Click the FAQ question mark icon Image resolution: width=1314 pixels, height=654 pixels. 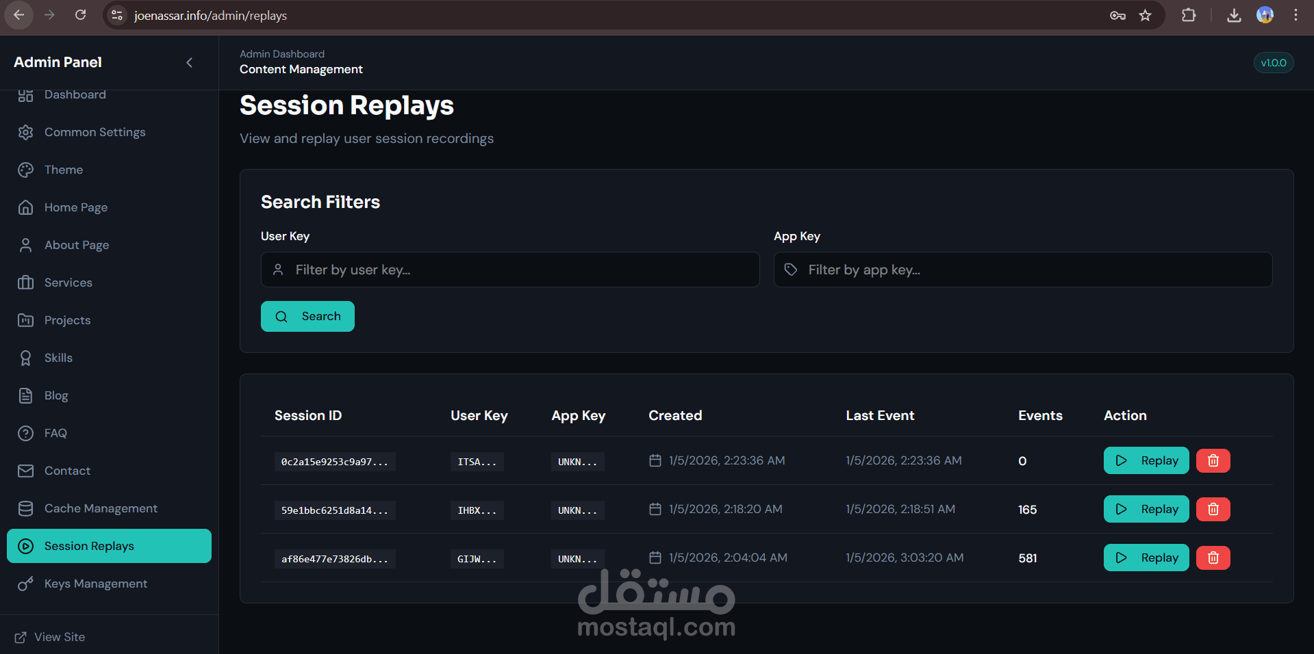pos(25,433)
